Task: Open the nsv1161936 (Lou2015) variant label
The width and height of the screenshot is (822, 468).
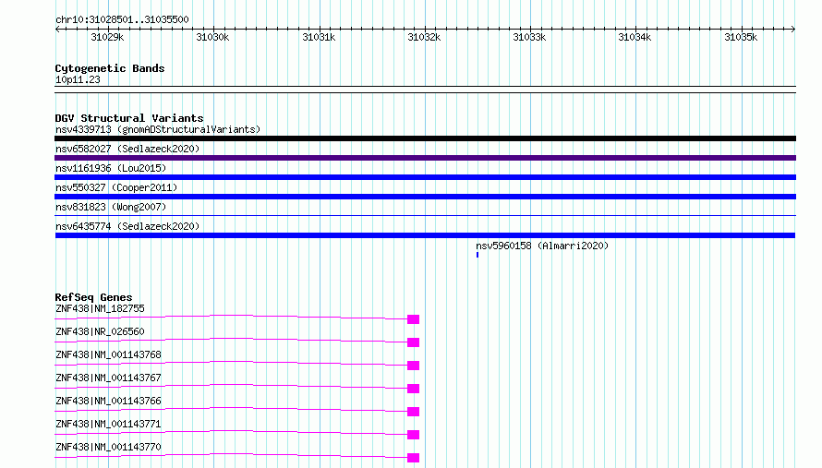Action: [x=111, y=168]
